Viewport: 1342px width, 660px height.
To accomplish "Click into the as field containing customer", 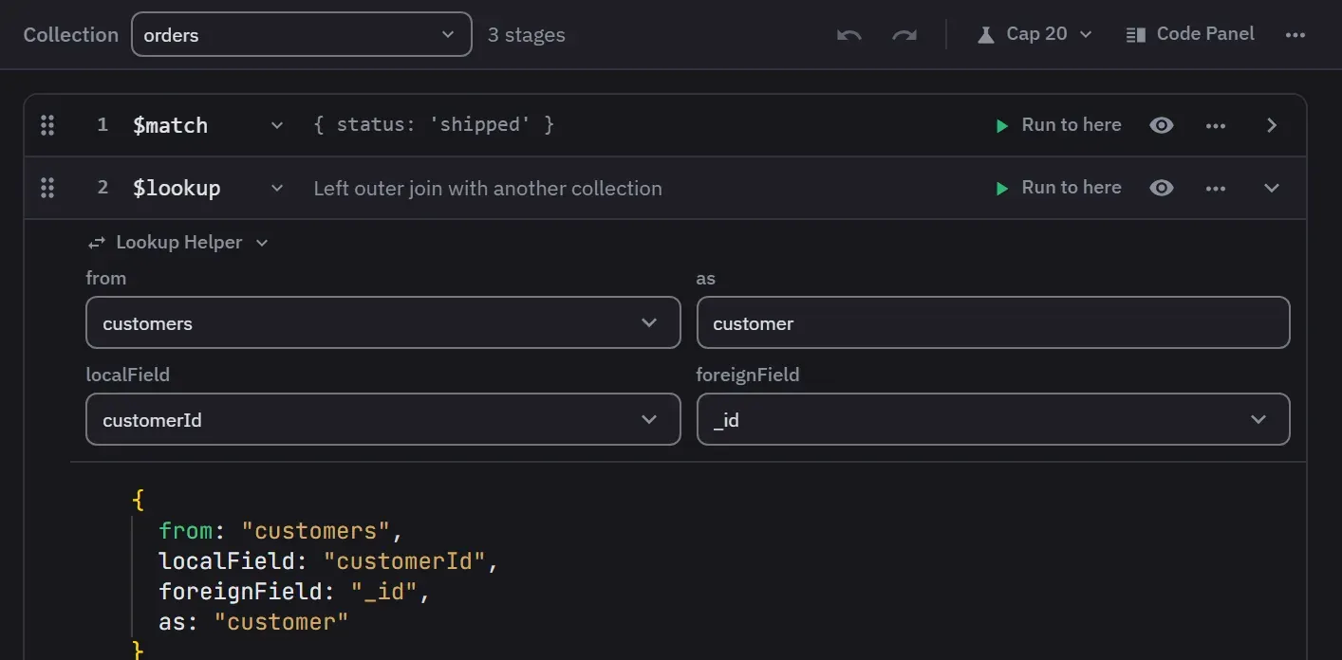I will pos(993,322).
